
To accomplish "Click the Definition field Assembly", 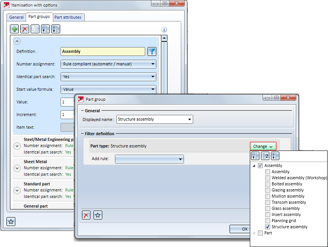I will (x=103, y=51).
